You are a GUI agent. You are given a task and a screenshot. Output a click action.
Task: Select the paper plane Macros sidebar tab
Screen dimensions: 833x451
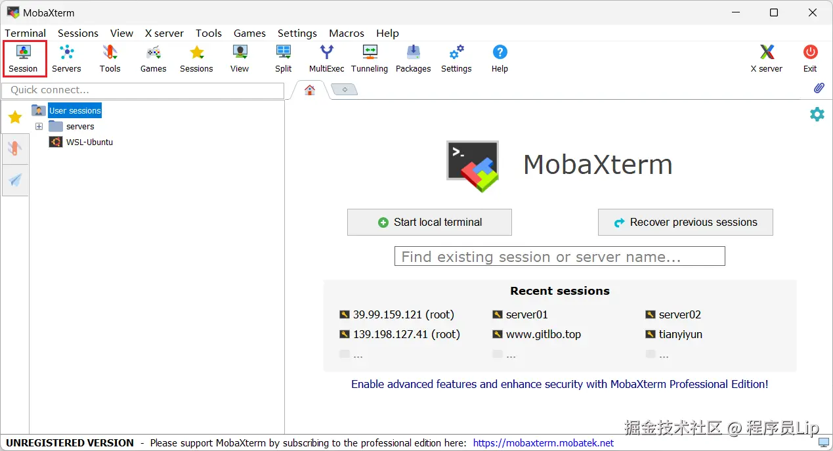click(x=14, y=180)
